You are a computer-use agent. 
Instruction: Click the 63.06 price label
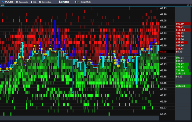(163, 27)
